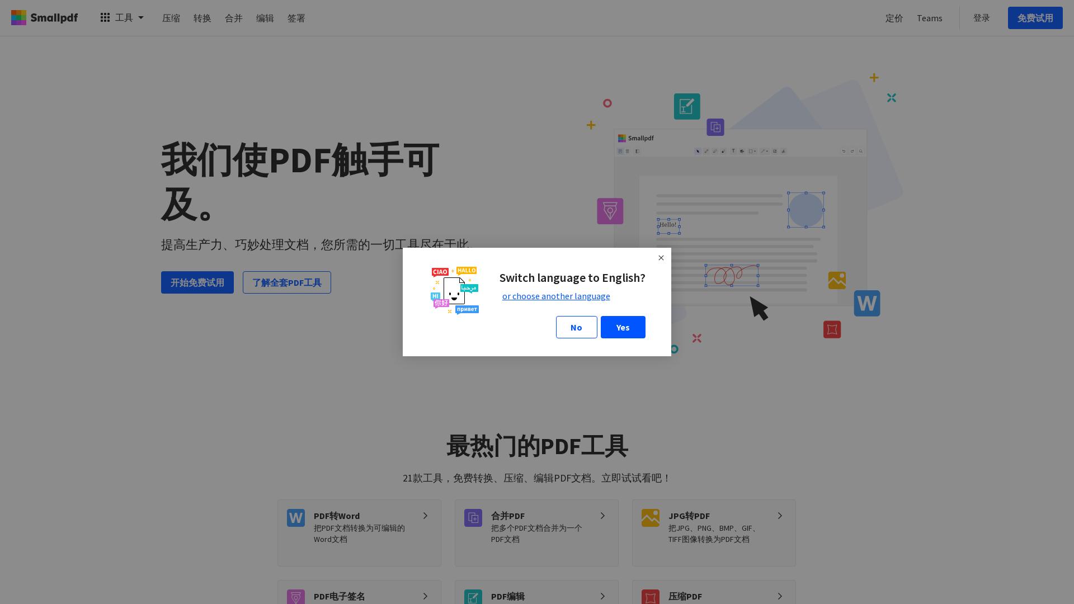Click the multilingual speech-bubble illustration in dialog
The image size is (1074, 604).
[455, 291]
